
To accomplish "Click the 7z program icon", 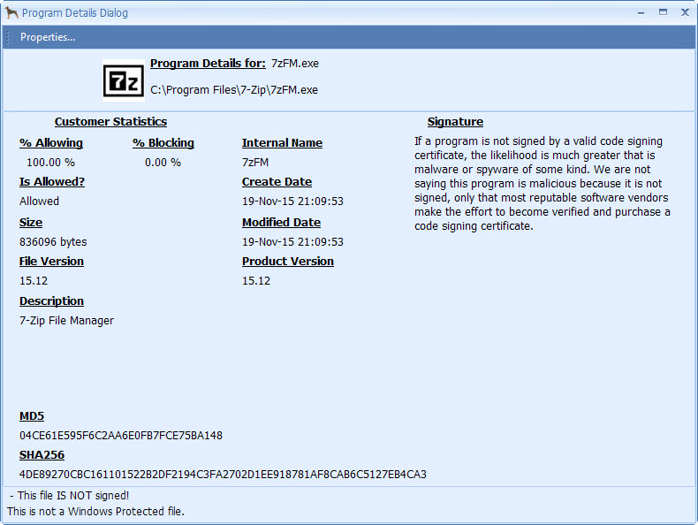I will 124,80.
